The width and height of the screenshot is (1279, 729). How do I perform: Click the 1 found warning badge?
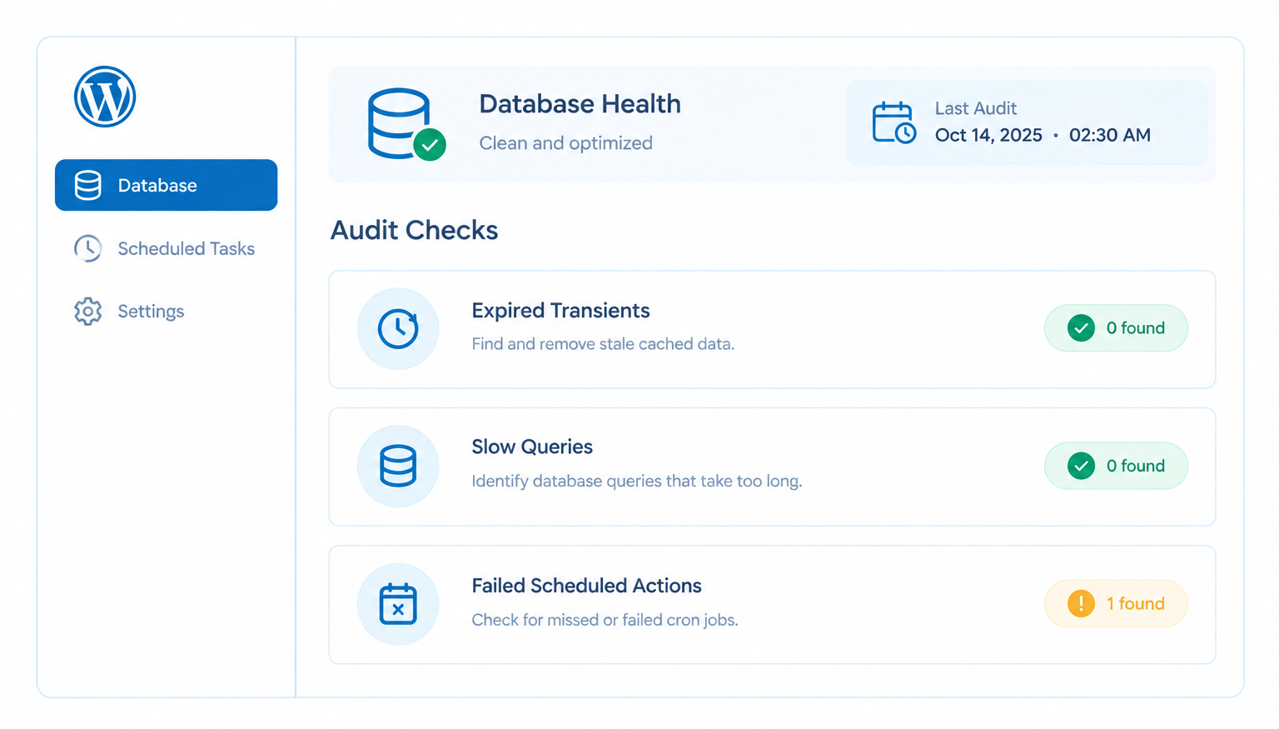click(x=1116, y=603)
